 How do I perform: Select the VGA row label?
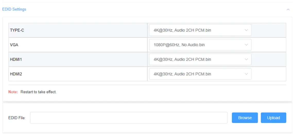[x=14, y=45]
